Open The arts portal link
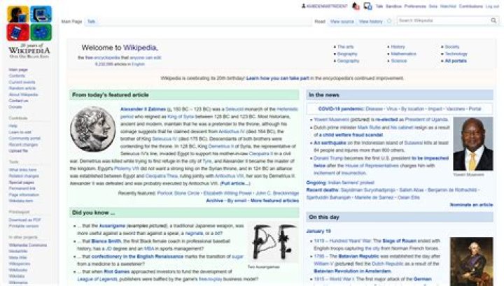The width and height of the screenshot is (504, 286). pos(346,47)
